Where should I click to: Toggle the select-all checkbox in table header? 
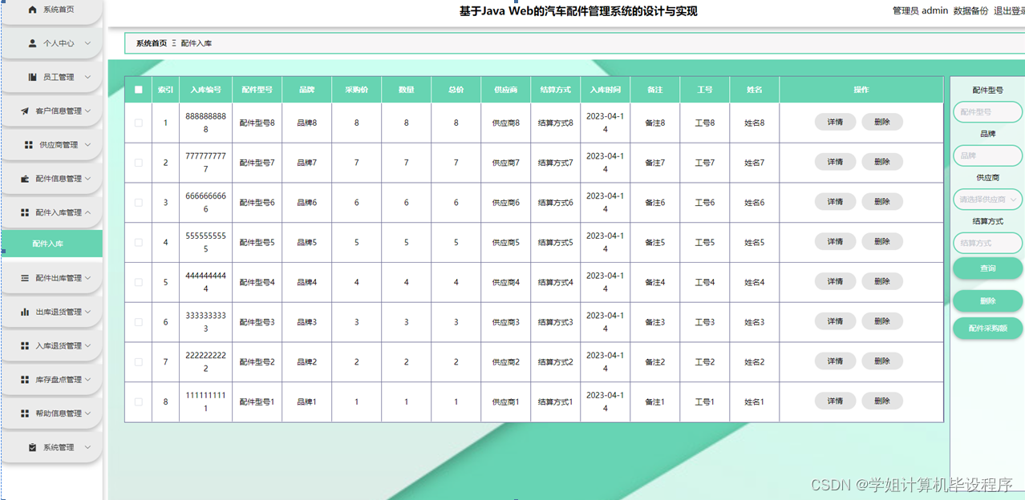pos(137,89)
